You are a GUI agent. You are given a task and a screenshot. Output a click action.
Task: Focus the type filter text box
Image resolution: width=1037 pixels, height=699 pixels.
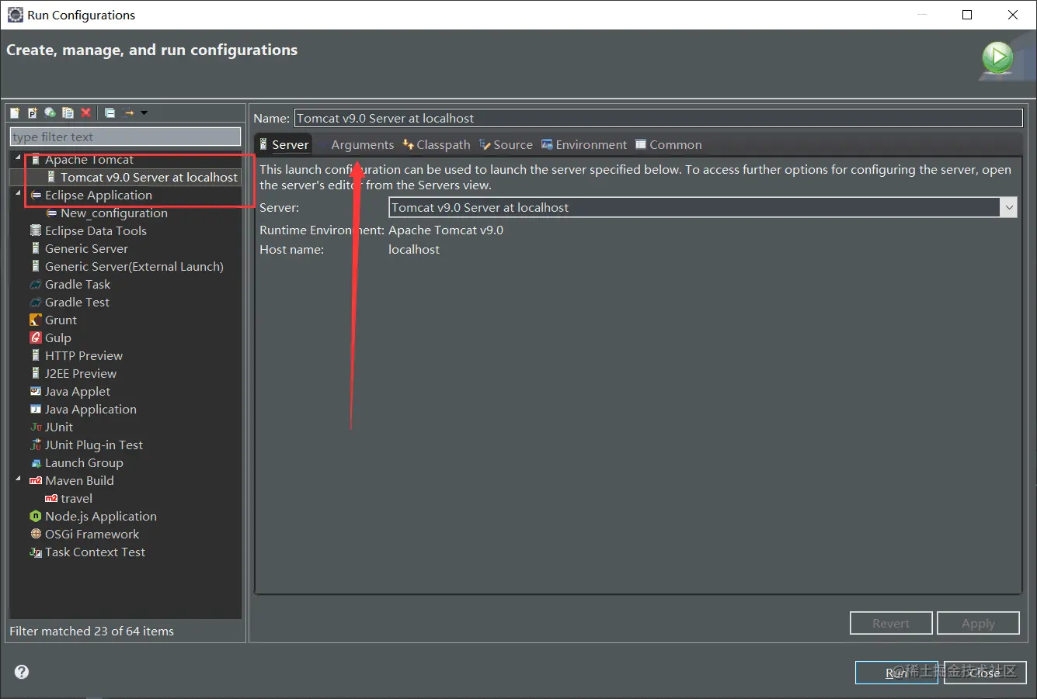point(125,137)
